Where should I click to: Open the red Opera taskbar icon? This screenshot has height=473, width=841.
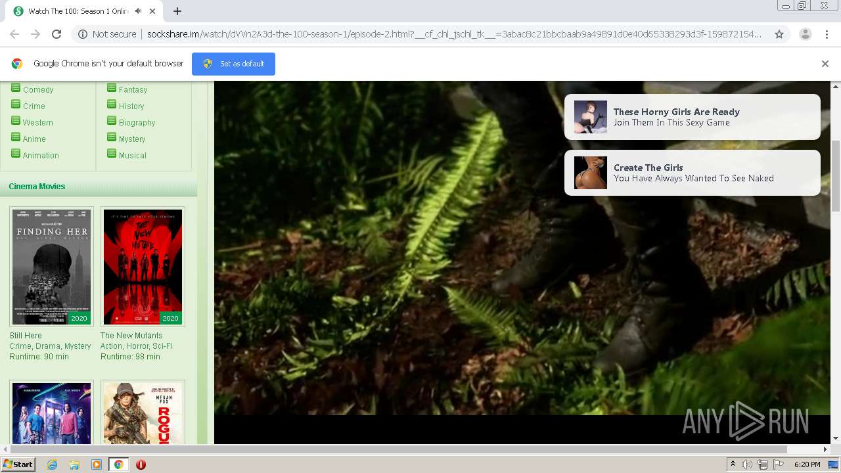click(141, 464)
